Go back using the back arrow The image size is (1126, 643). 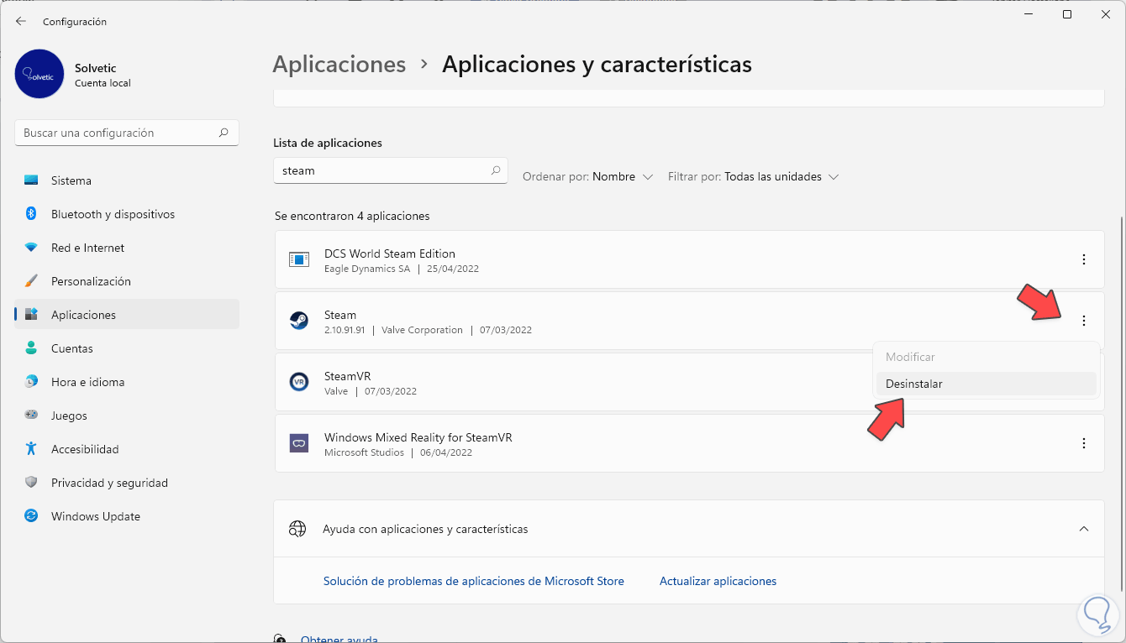(21, 21)
